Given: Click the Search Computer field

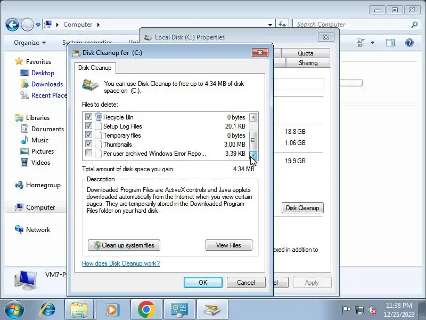Looking at the screenshot, I should [352, 25].
